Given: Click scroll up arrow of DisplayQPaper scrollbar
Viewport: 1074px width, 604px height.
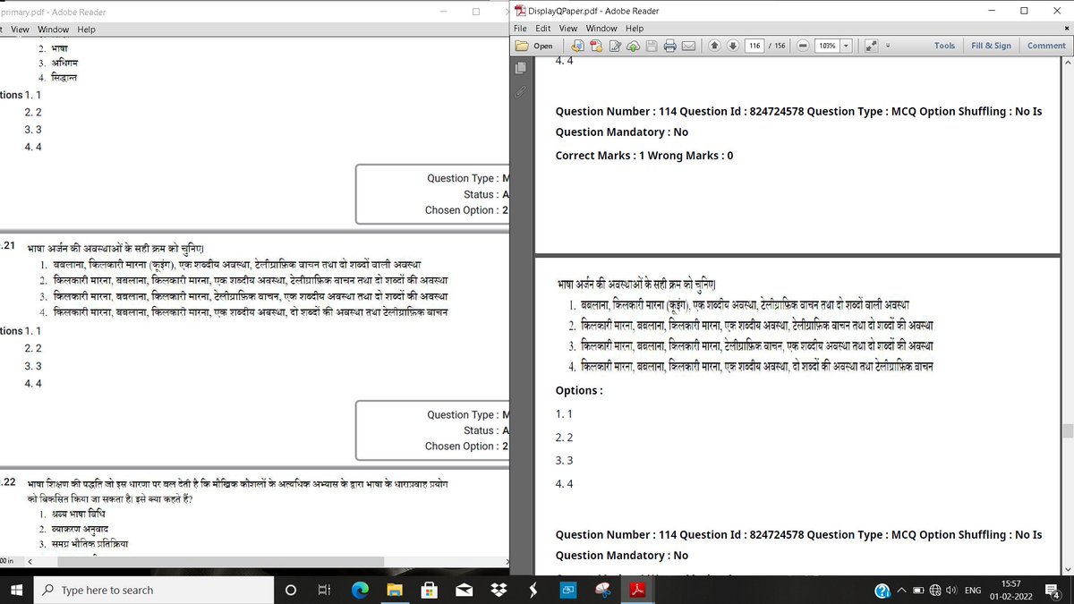Looking at the screenshot, I should click(x=1066, y=63).
